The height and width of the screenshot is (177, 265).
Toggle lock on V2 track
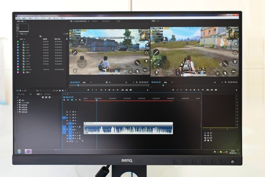[x=67, y=121]
